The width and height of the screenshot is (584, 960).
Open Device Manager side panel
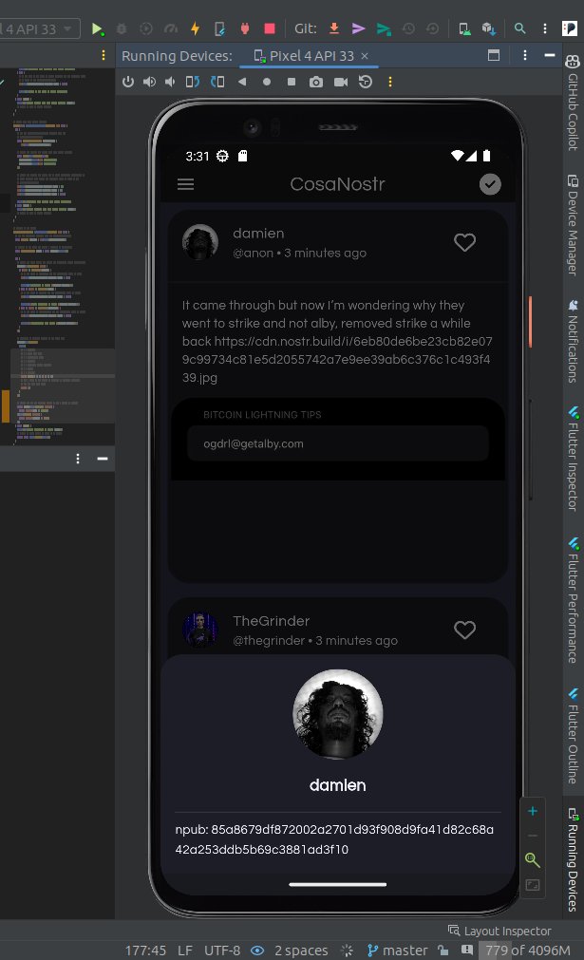[573, 225]
